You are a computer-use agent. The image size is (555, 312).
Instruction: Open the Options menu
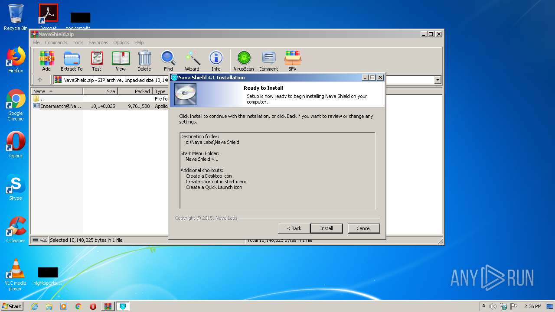(x=121, y=42)
